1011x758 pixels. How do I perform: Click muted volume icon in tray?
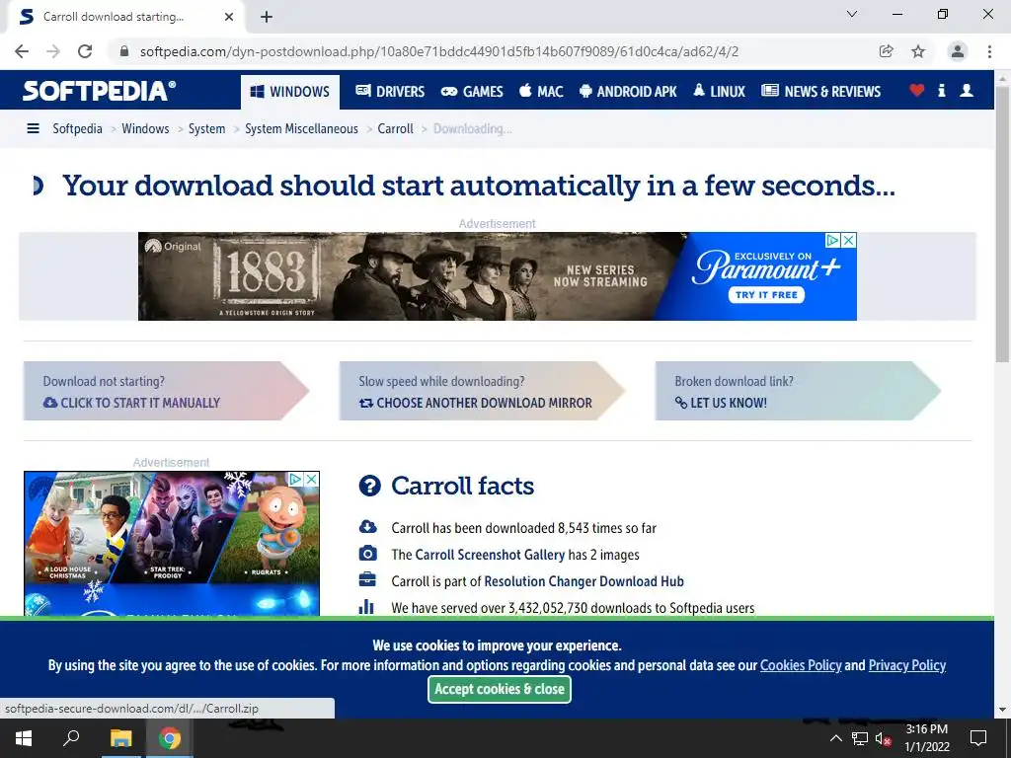[883, 738]
